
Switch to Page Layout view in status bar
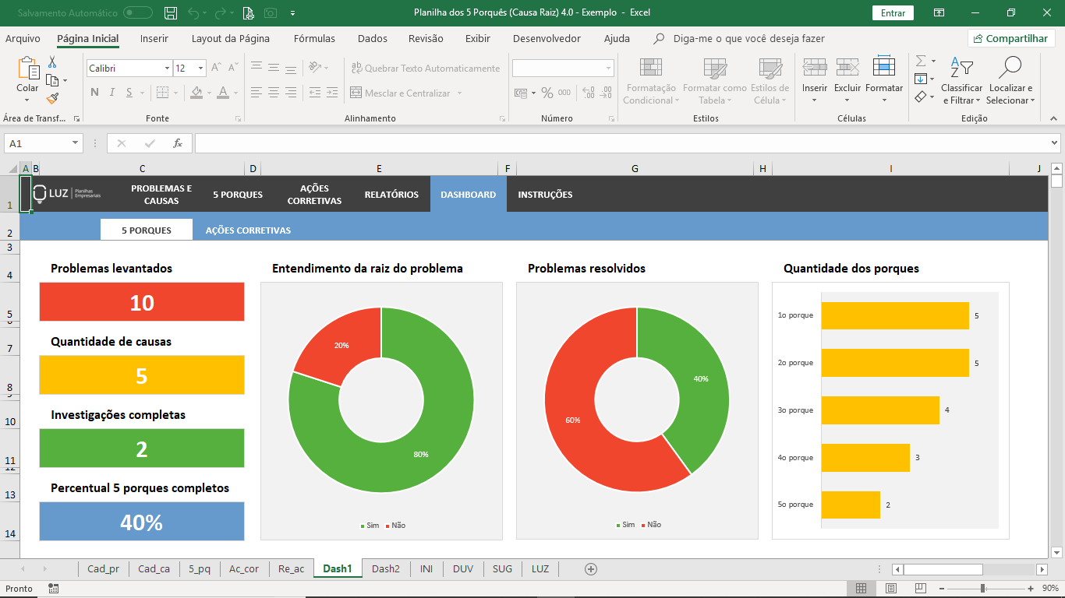point(891,589)
